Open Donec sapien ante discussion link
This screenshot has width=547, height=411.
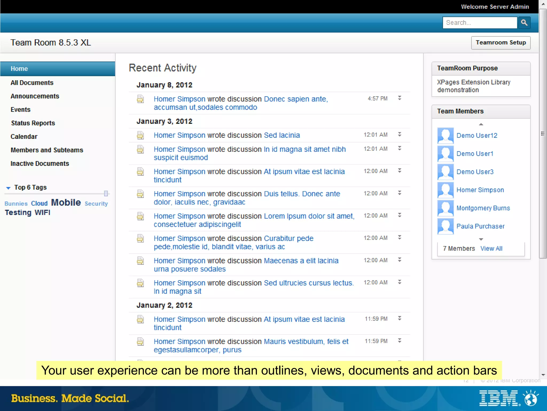point(241,103)
